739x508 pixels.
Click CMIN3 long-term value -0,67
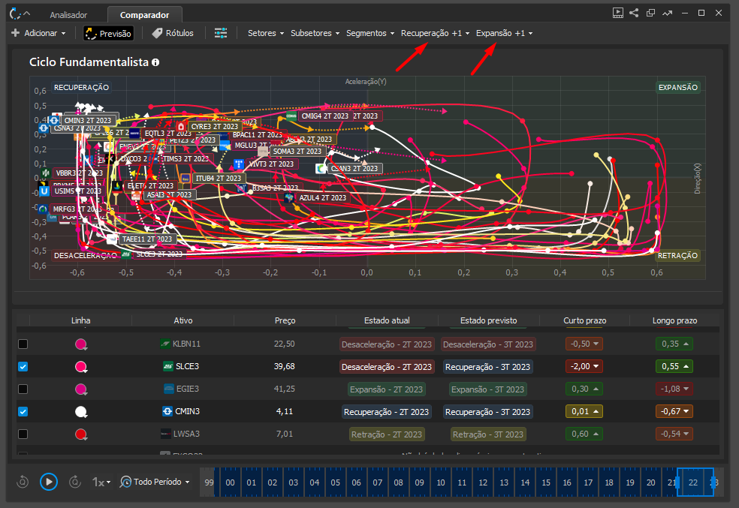pos(674,411)
